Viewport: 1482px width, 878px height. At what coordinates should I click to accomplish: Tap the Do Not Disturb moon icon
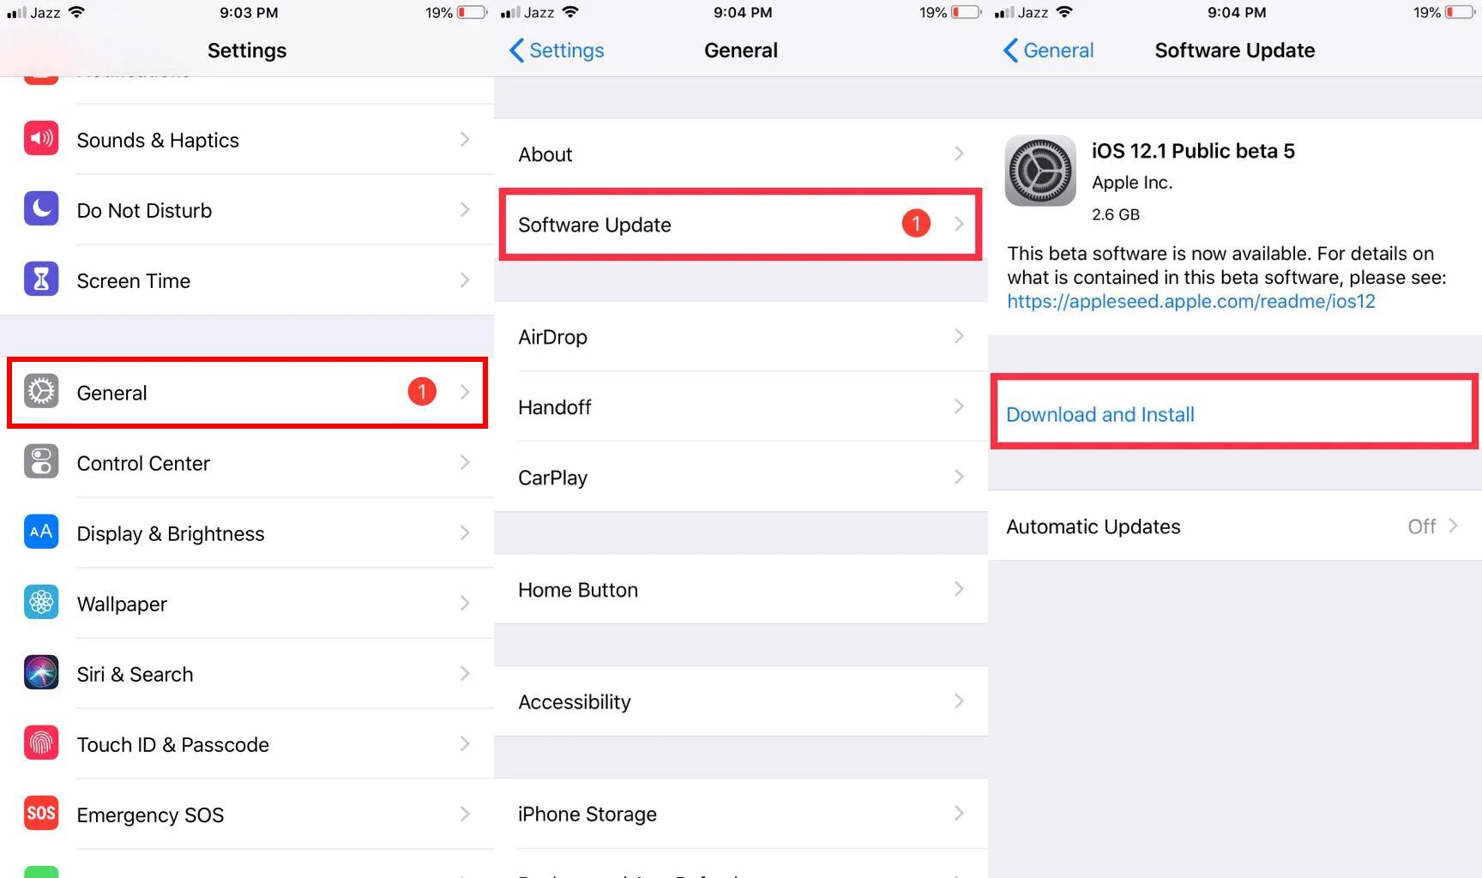pos(41,208)
